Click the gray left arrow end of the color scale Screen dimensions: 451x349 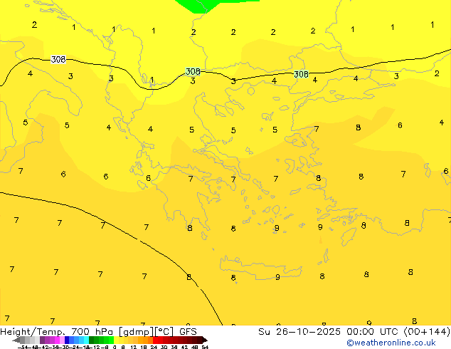coord(16,340)
